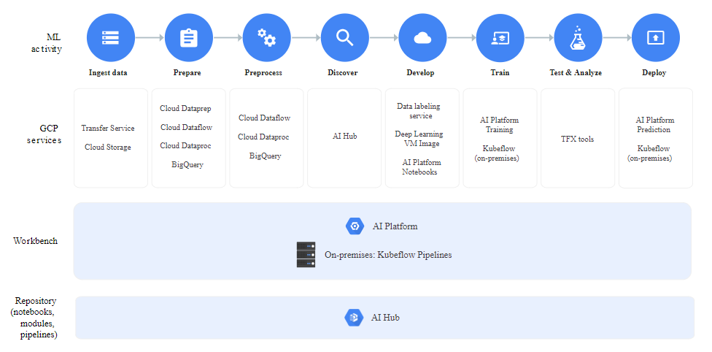Click AI Hub in the Discover box
This screenshot has width=712, height=352.
pyautogui.click(x=344, y=137)
